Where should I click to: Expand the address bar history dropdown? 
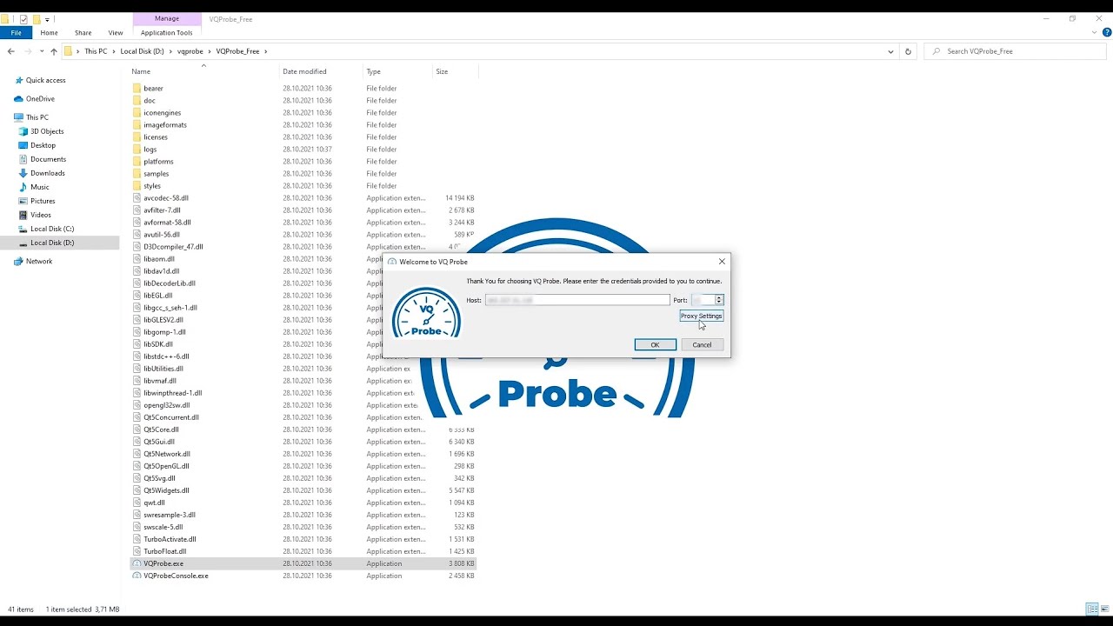point(890,51)
